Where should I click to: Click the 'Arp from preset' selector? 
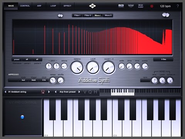67,92
